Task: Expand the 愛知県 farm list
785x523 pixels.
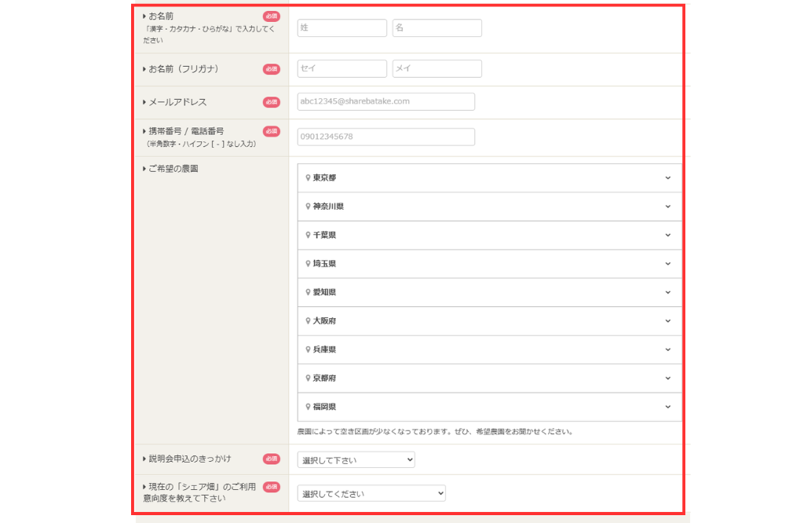Action: (490, 293)
